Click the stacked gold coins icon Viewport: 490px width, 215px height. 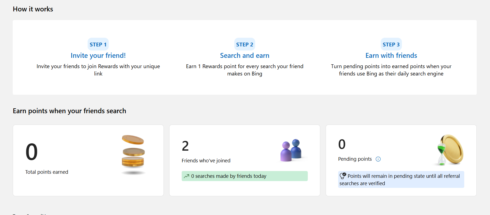tap(133, 153)
